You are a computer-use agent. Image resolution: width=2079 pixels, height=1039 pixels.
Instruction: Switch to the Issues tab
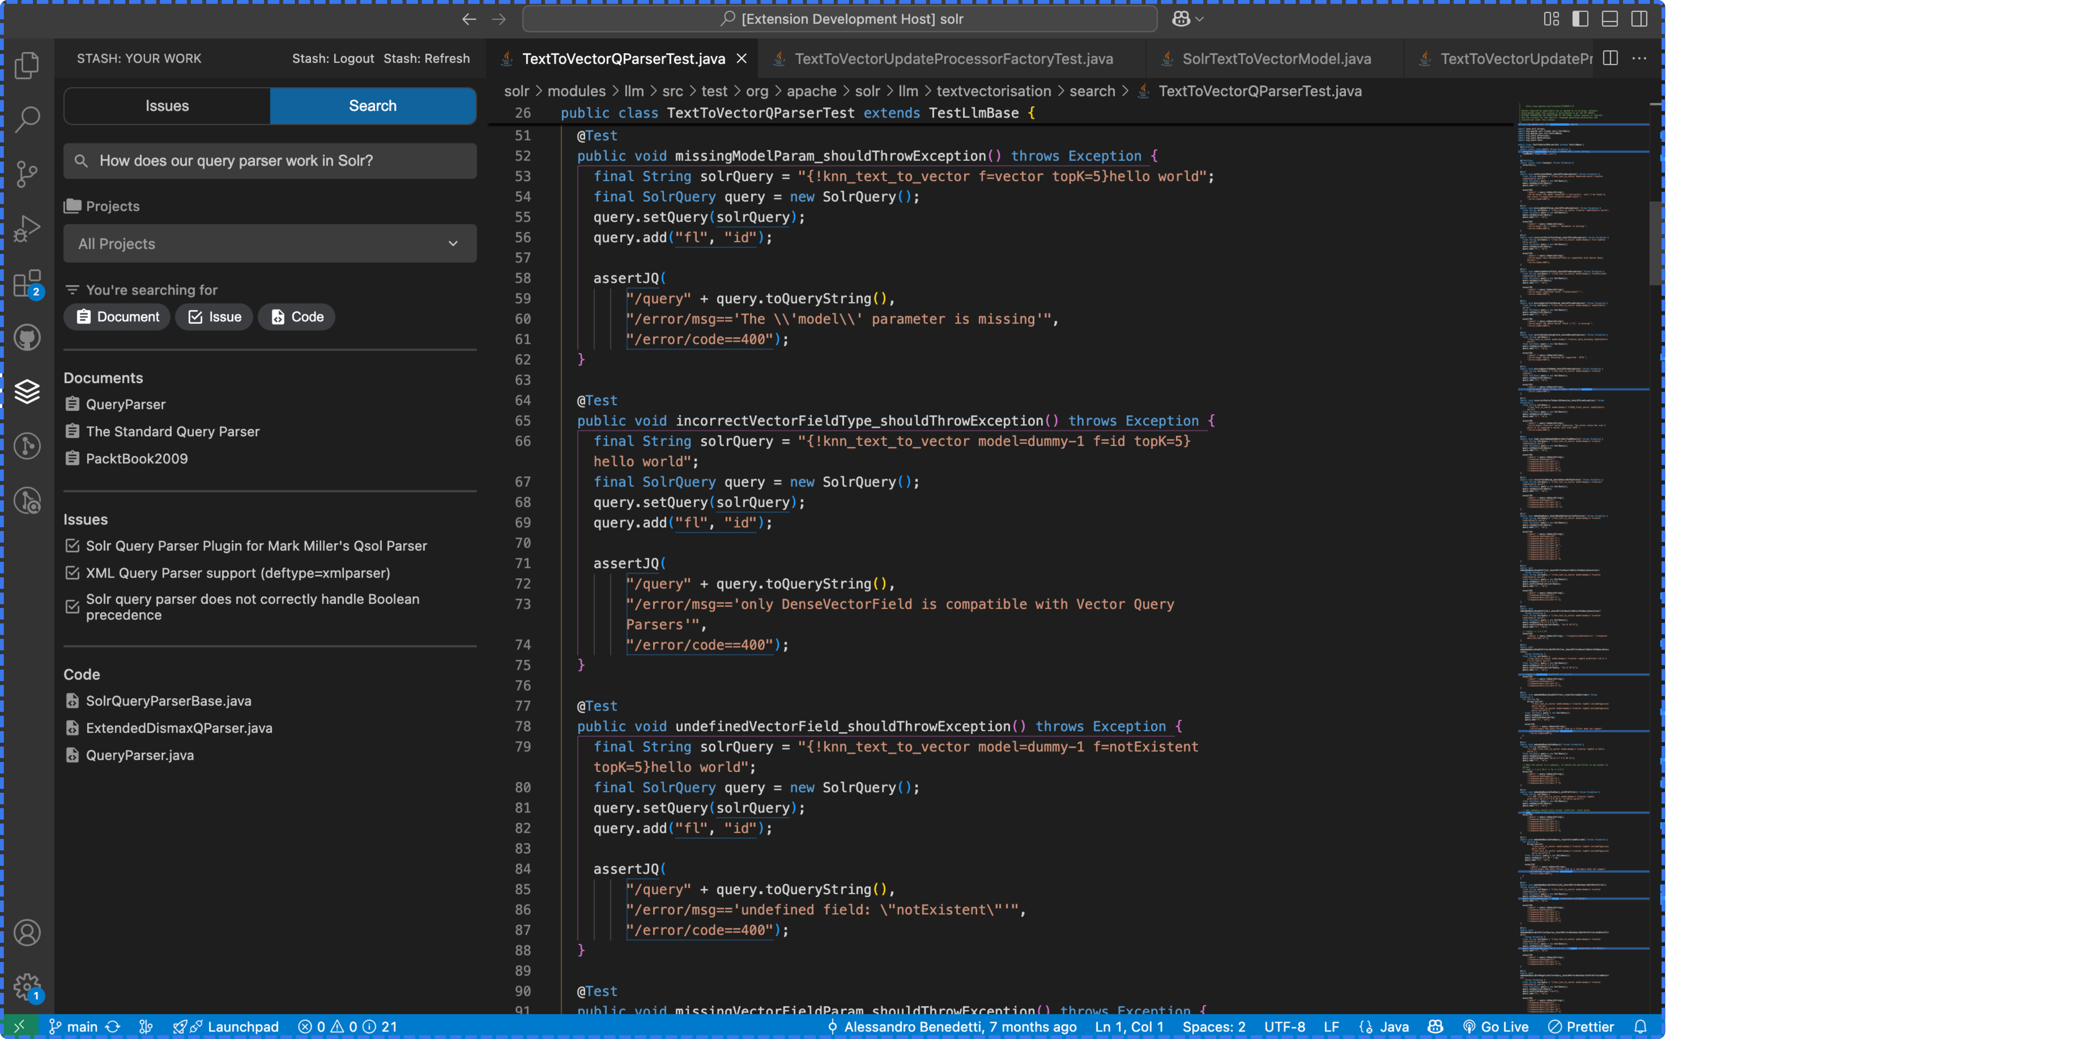coord(167,106)
